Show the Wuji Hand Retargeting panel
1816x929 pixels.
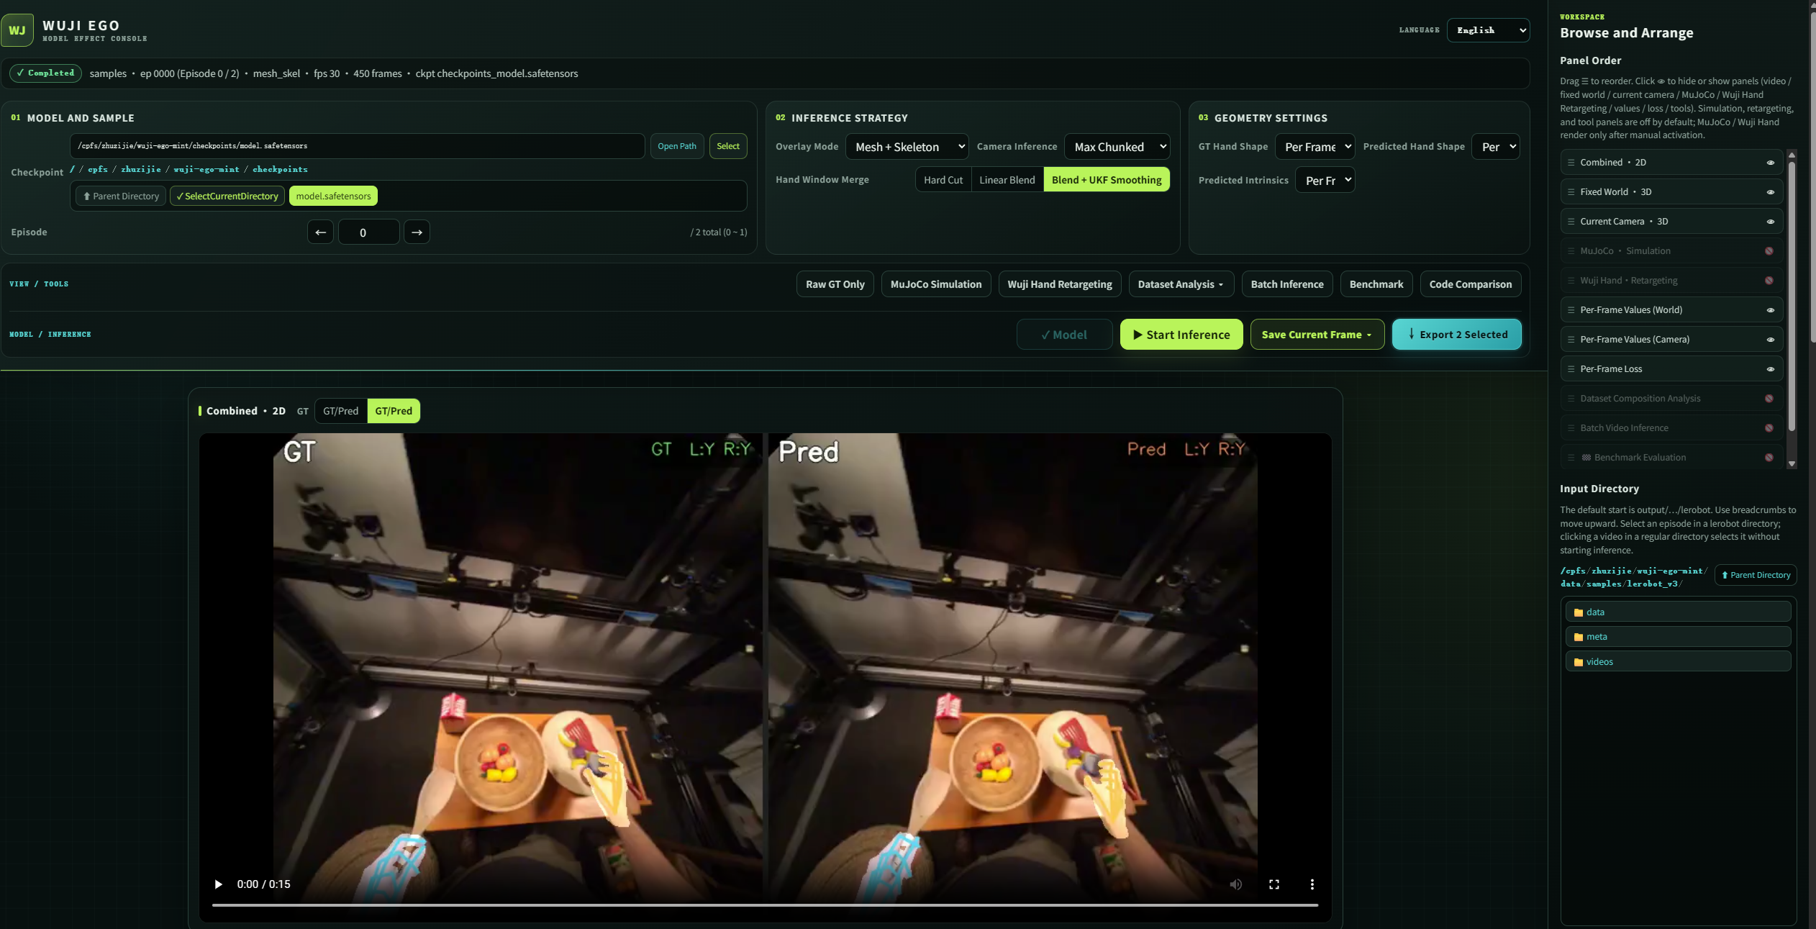tap(1769, 281)
